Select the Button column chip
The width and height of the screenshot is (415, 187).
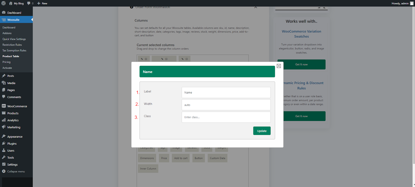point(199,158)
